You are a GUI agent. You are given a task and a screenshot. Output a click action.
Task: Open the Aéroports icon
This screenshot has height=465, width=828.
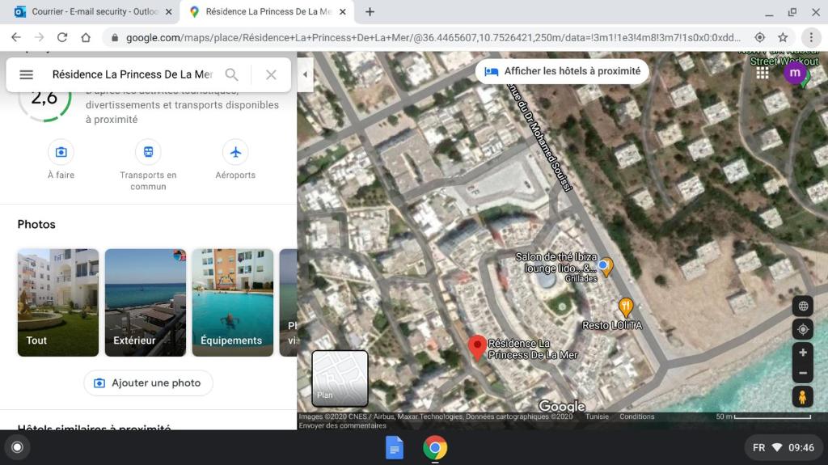click(x=235, y=152)
